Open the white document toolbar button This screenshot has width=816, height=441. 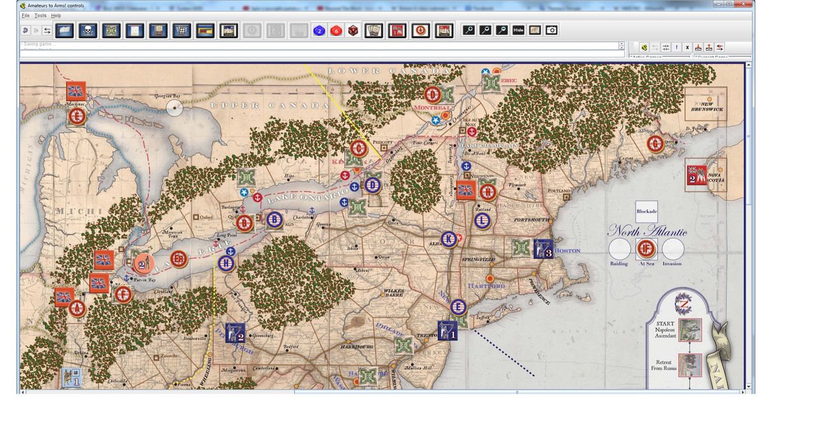point(135,30)
